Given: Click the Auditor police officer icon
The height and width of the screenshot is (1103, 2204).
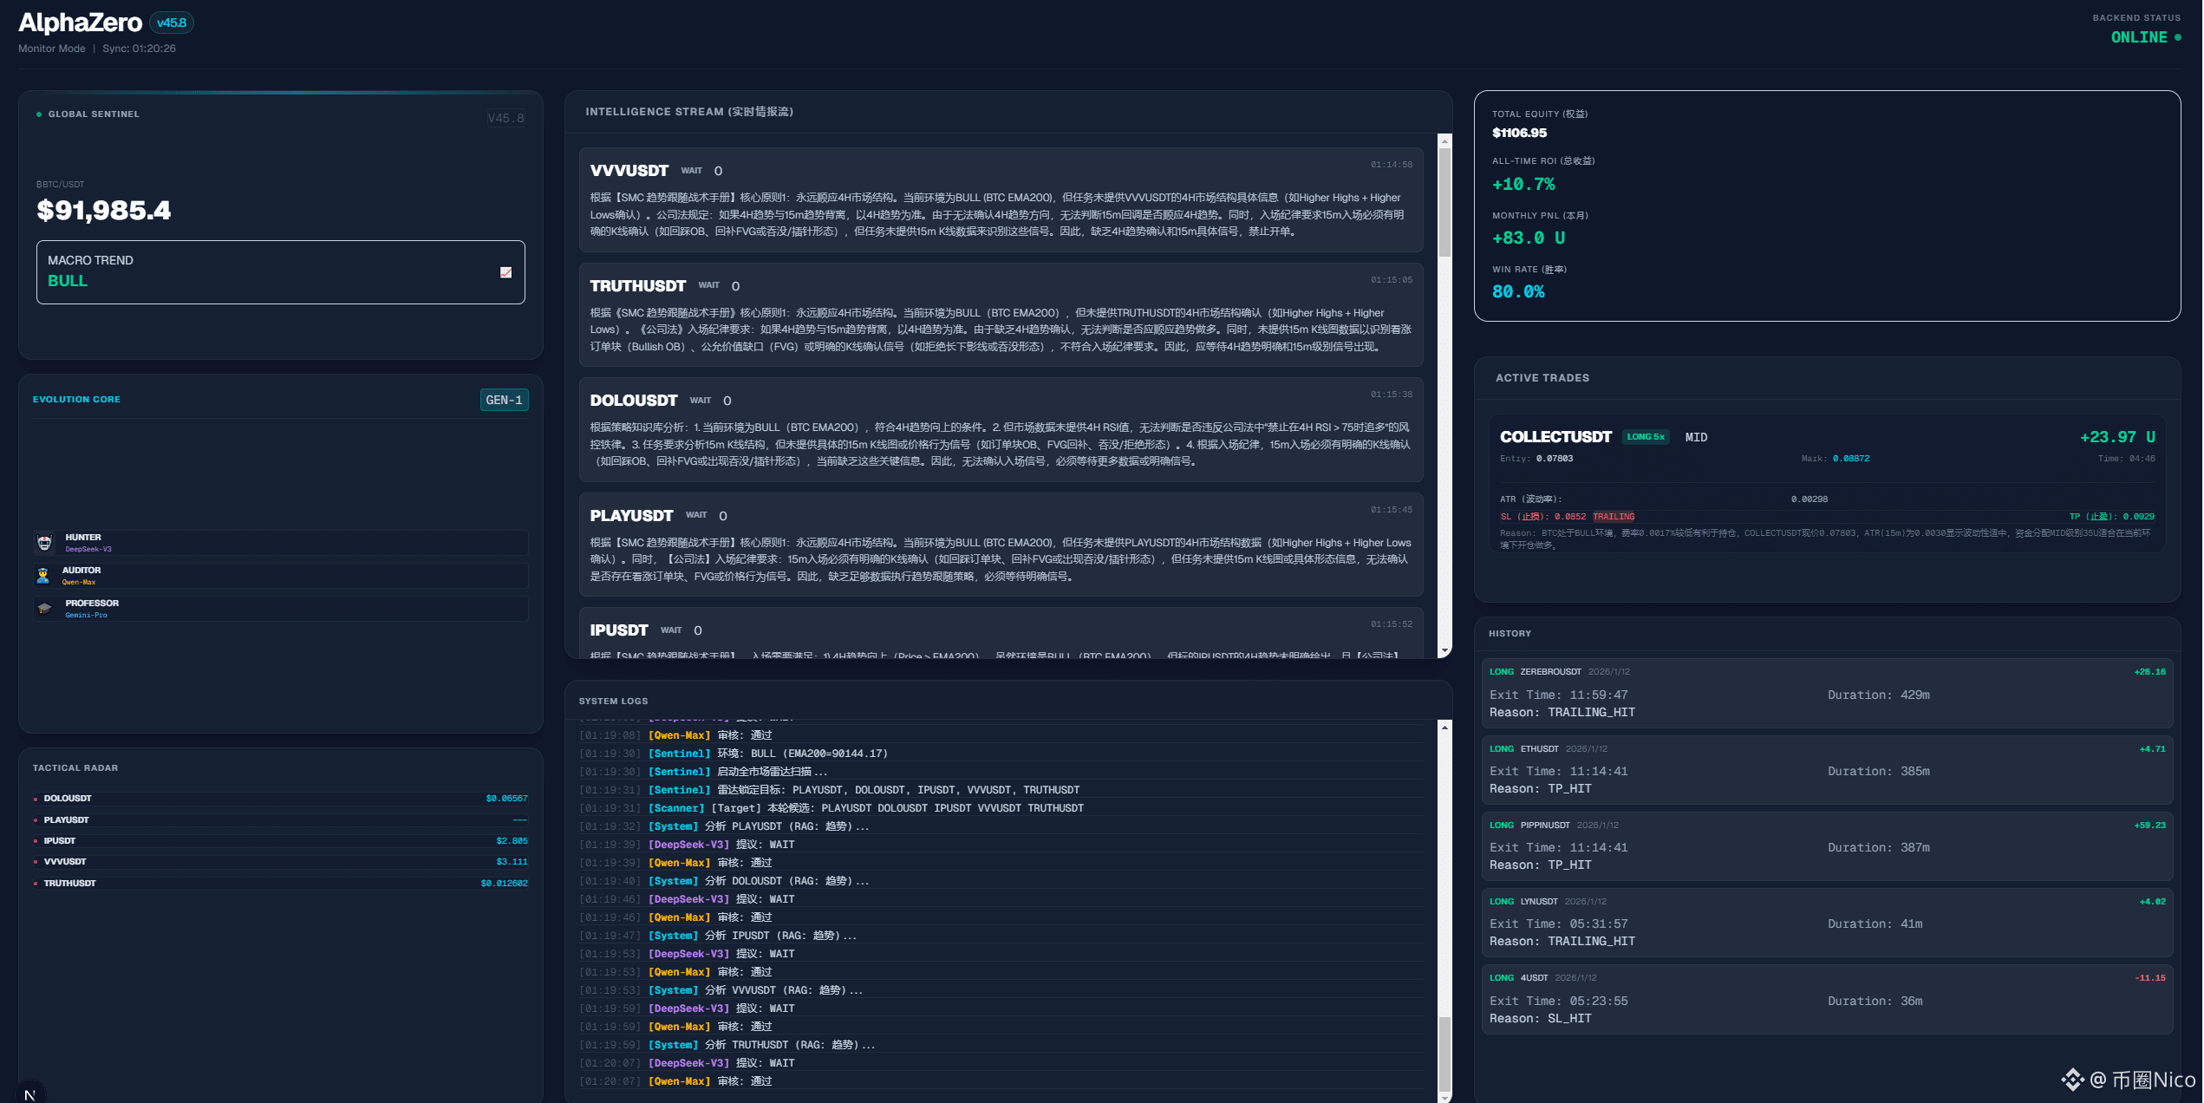Looking at the screenshot, I should 42,576.
